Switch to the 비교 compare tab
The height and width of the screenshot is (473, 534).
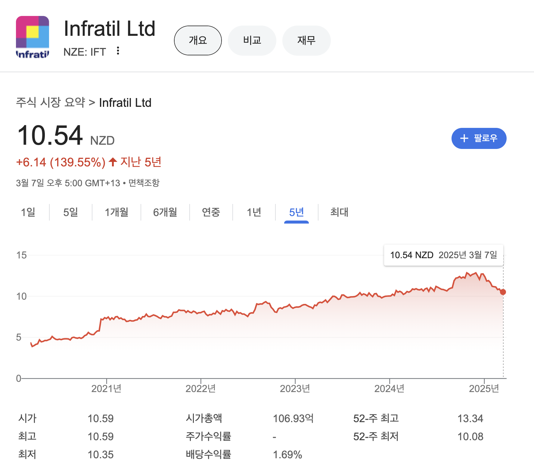coord(252,40)
